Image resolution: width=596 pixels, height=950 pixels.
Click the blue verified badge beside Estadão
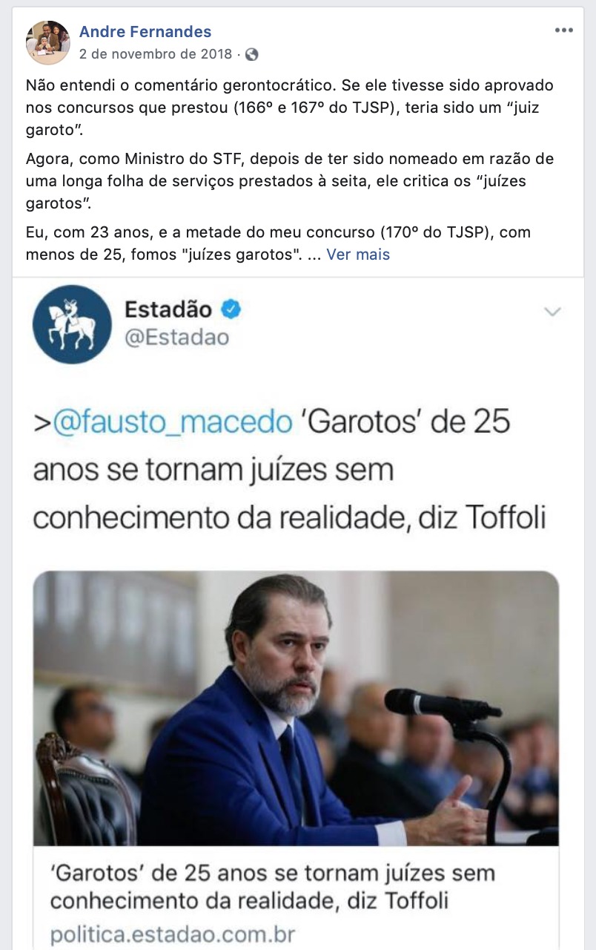(231, 309)
